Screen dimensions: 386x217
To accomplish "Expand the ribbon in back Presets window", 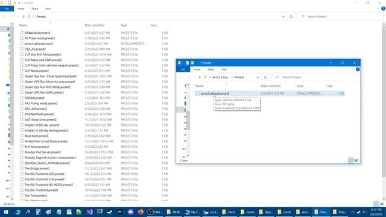I will 378,8.
